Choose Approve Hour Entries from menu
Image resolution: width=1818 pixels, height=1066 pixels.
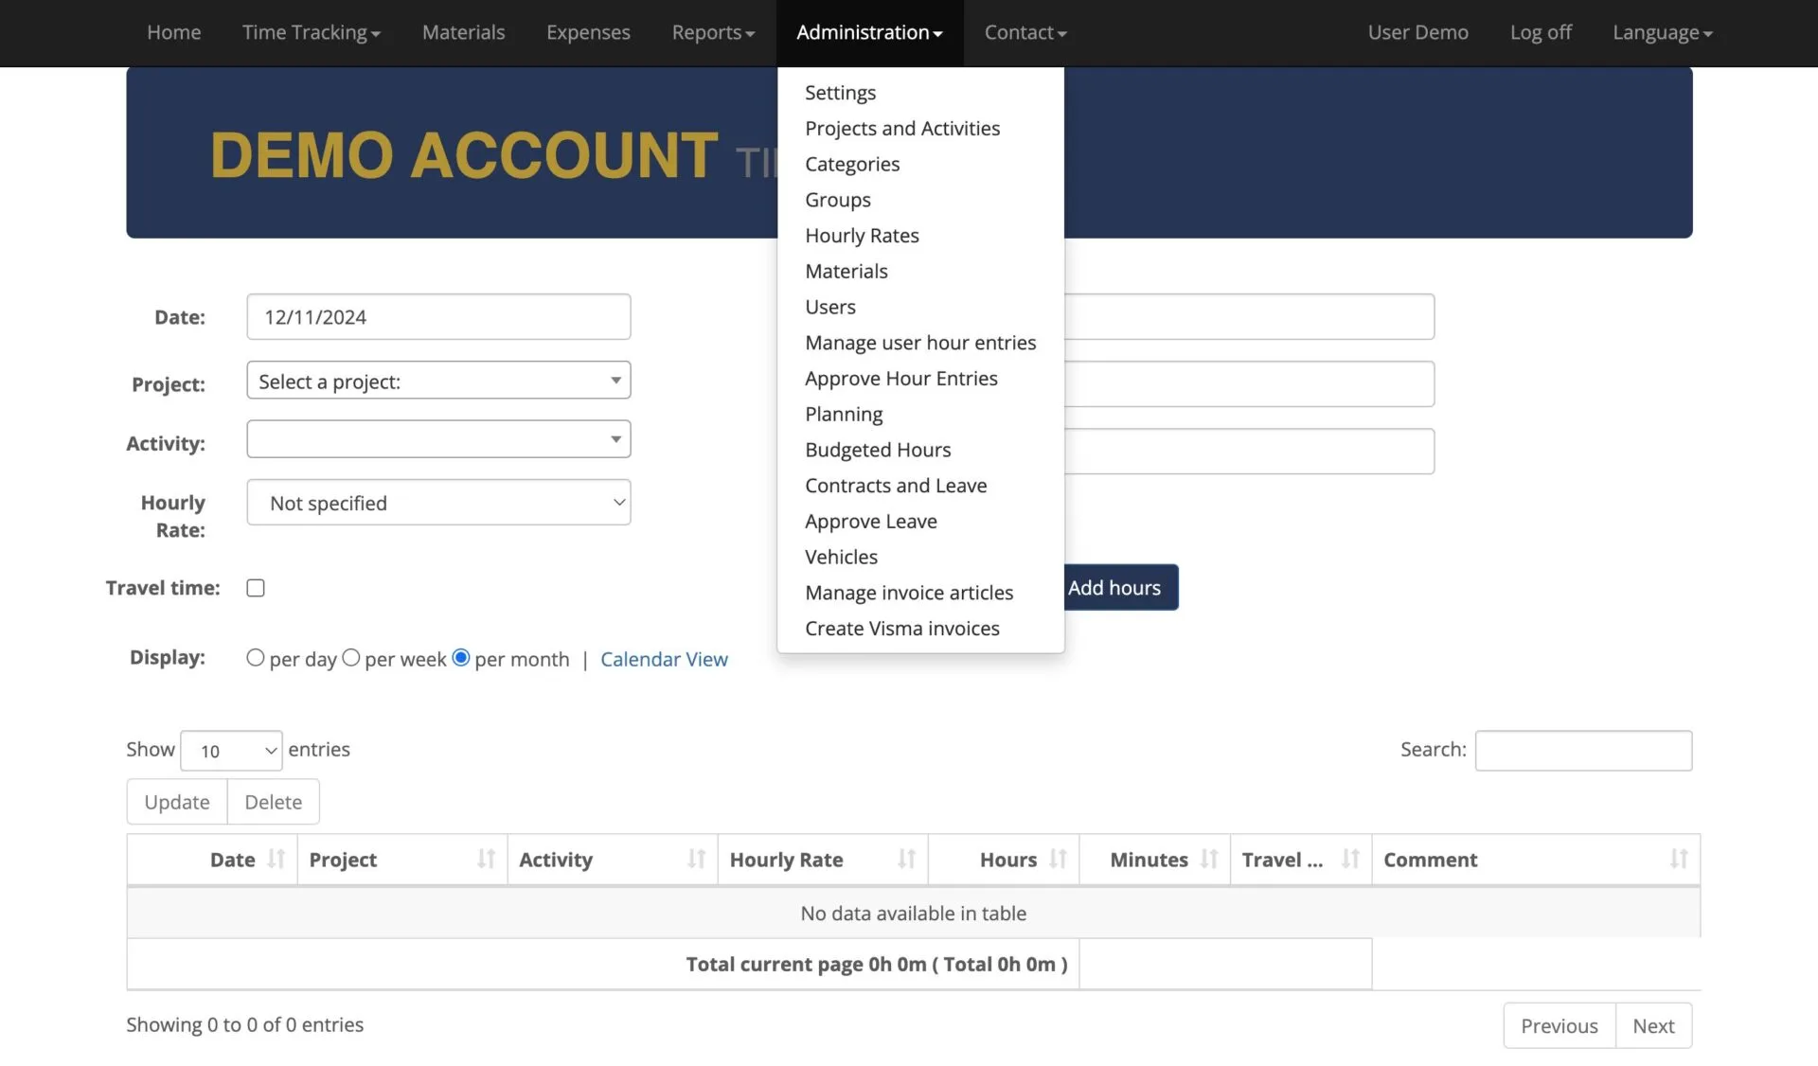point(900,378)
